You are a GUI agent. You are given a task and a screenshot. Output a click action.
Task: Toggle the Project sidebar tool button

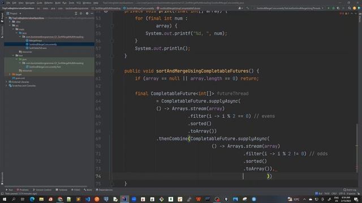pyautogui.click(x=2, y=17)
